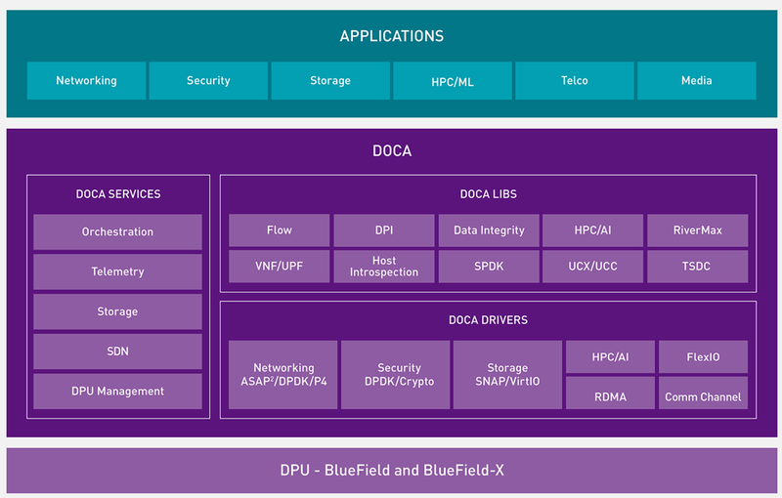Select the Storage SNAP/VirtIO driver box

pos(507,375)
